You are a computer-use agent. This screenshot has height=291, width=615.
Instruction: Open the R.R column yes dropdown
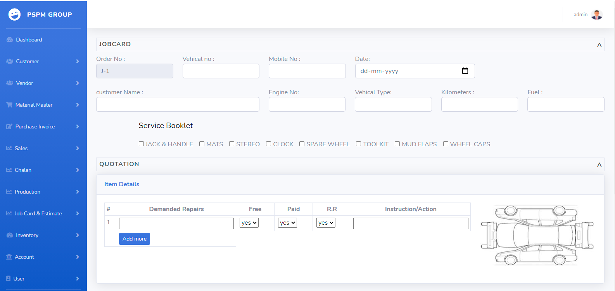(x=326, y=223)
